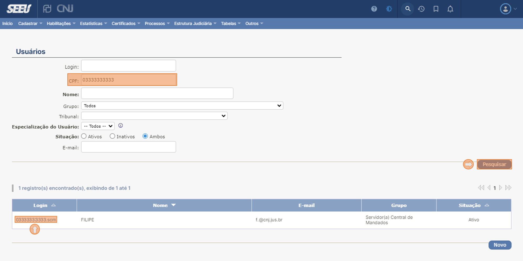Image resolution: width=523 pixels, height=261 pixels.
Task: Select the Inativos radio button
Action: coord(112,136)
